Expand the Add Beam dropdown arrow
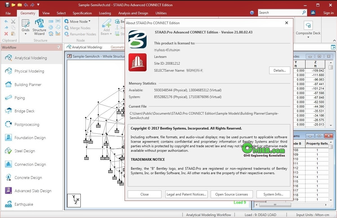The height and width of the screenshot is (218, 337). coord(111,34)
